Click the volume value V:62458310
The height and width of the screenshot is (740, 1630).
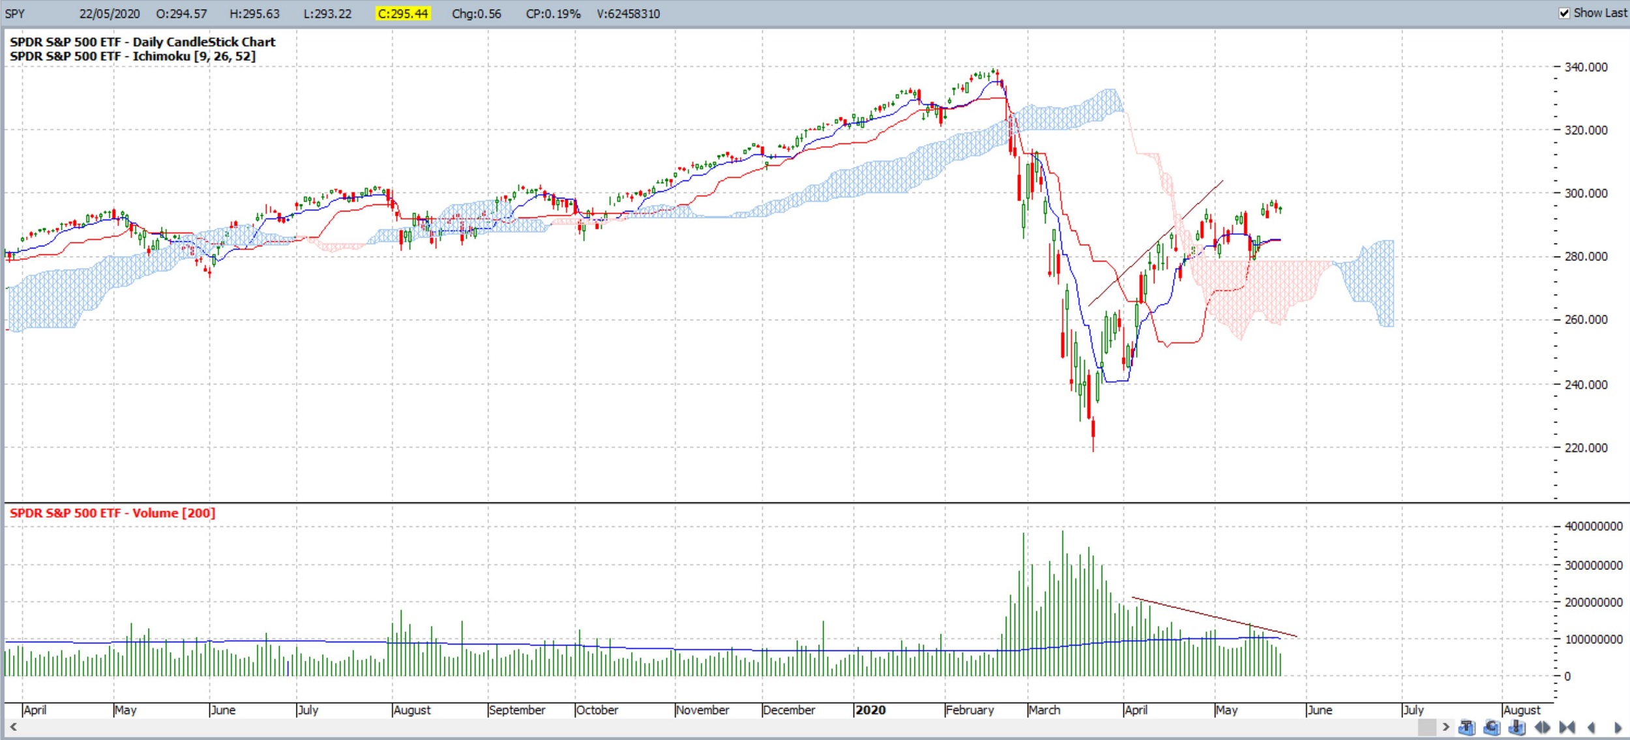pyautogui.click(x=629, y=14)
